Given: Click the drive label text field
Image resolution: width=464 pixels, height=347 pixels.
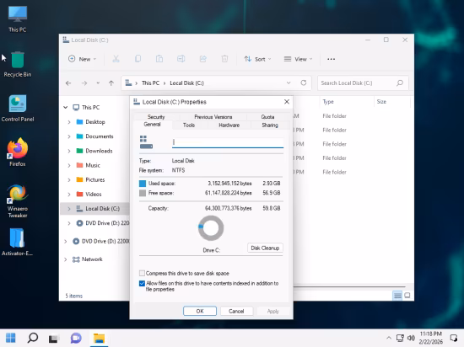Looking at the screenshot, I should (228, 142).
